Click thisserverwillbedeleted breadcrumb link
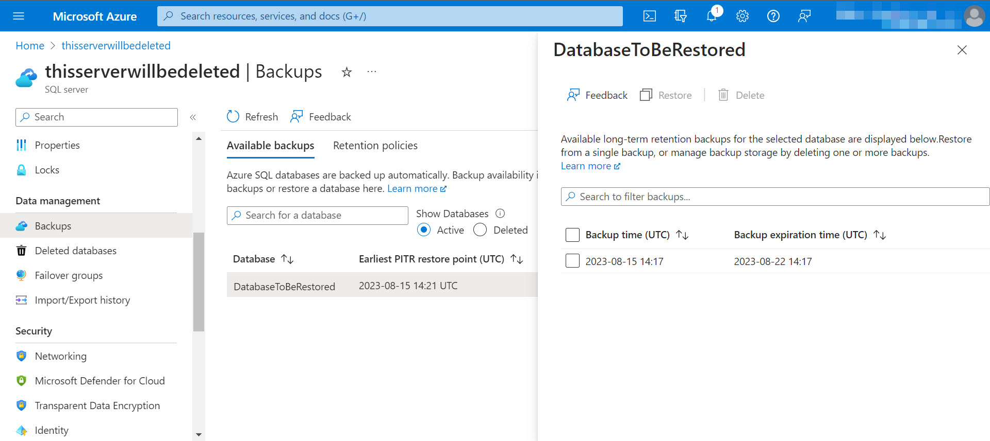 [116, 46]
